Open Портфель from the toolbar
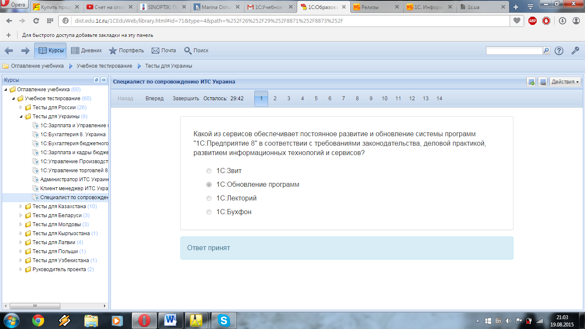The width and height of the screenshot is (585, 329). (126, 51)
